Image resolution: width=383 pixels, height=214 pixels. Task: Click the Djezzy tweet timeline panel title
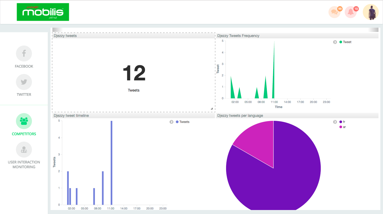(x=71, y=116)
